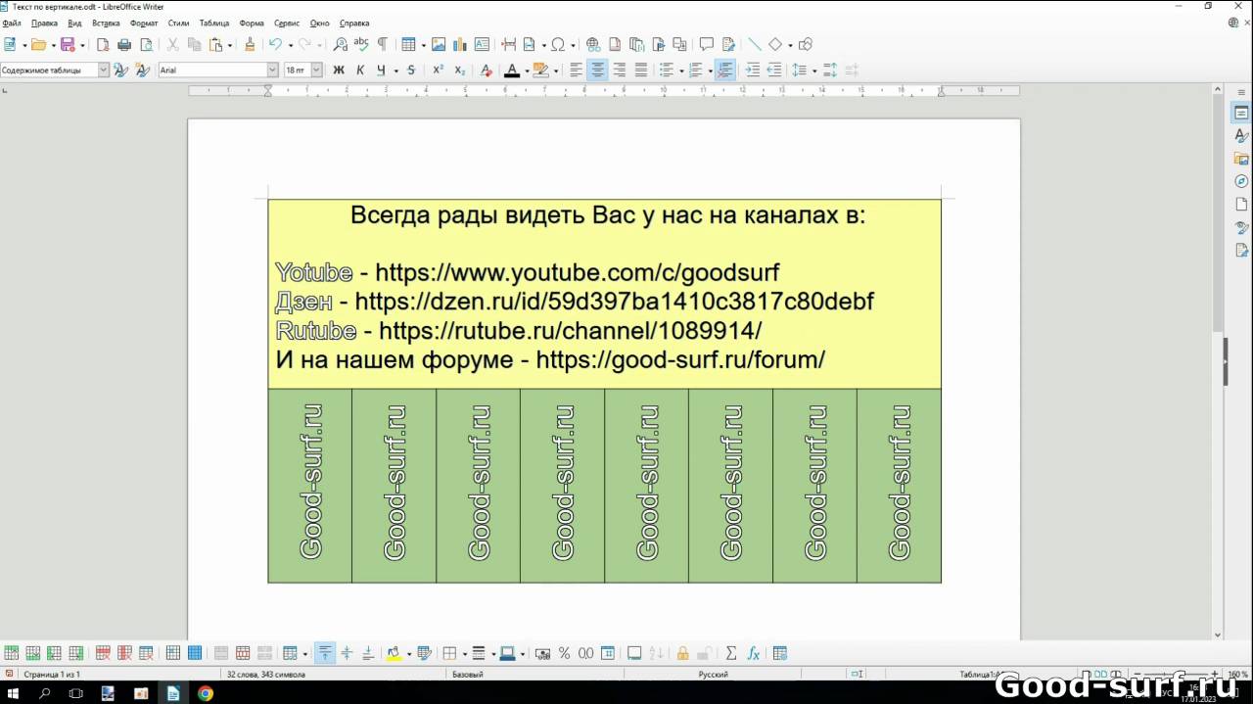The width and height of the screenshot is (1253, 704).
Task: Insert a comment bubble icon
Action: (707, 44)
